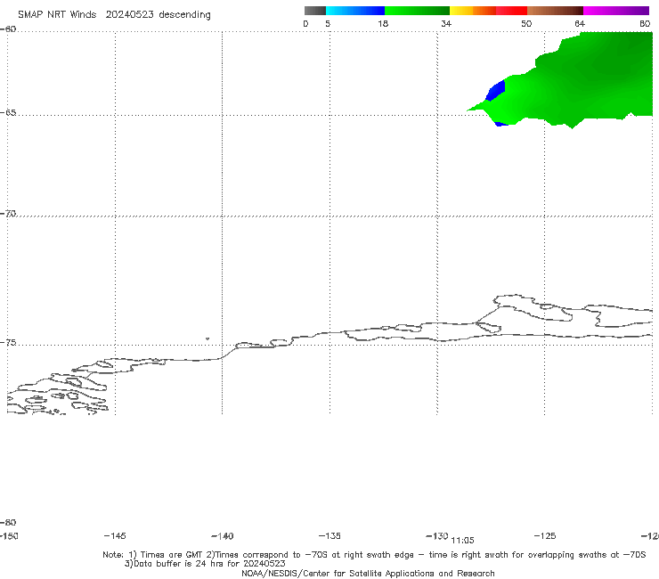Click the magenta-purple segment of the color bar
The height and width of the screenshot is (579, 659).
[616, 11]
